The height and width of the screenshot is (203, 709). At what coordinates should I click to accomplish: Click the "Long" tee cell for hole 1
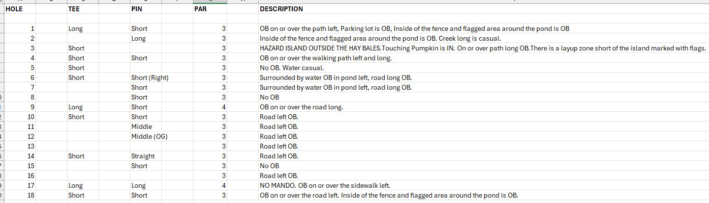(x=76, y=28)
